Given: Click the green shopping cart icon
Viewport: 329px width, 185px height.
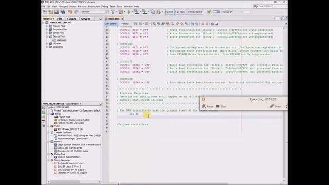Looking at the screenshot, I should [x=209, y=12].
